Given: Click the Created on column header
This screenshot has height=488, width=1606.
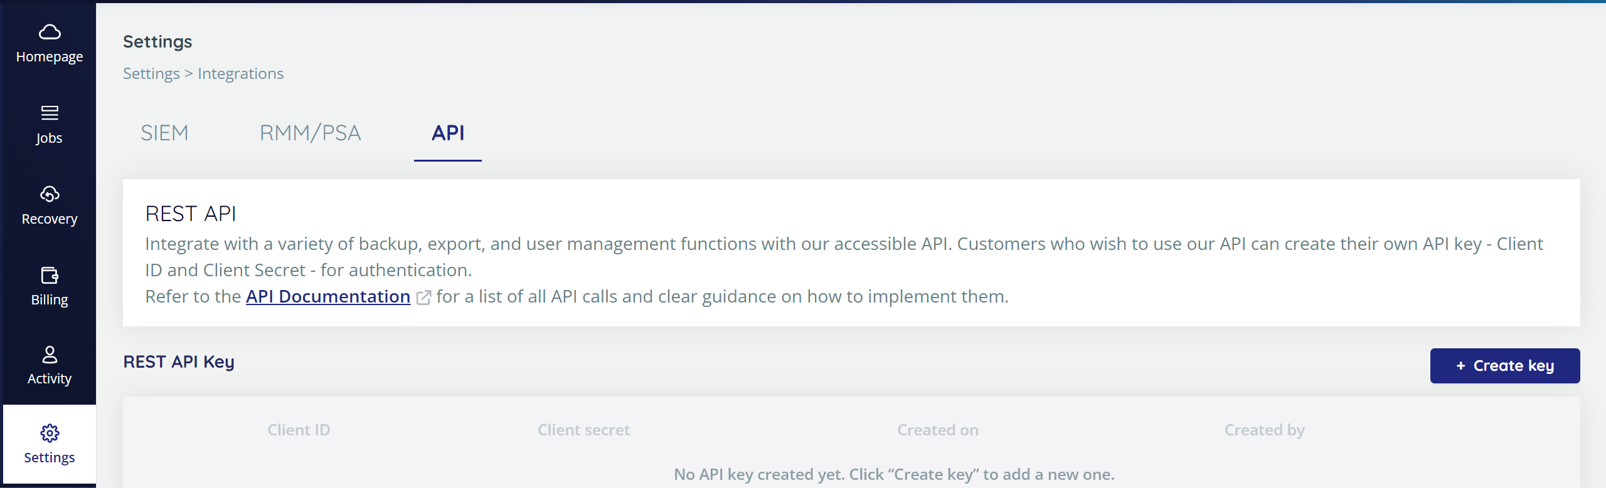Looking at the screenshot, I should coord(938,430).
